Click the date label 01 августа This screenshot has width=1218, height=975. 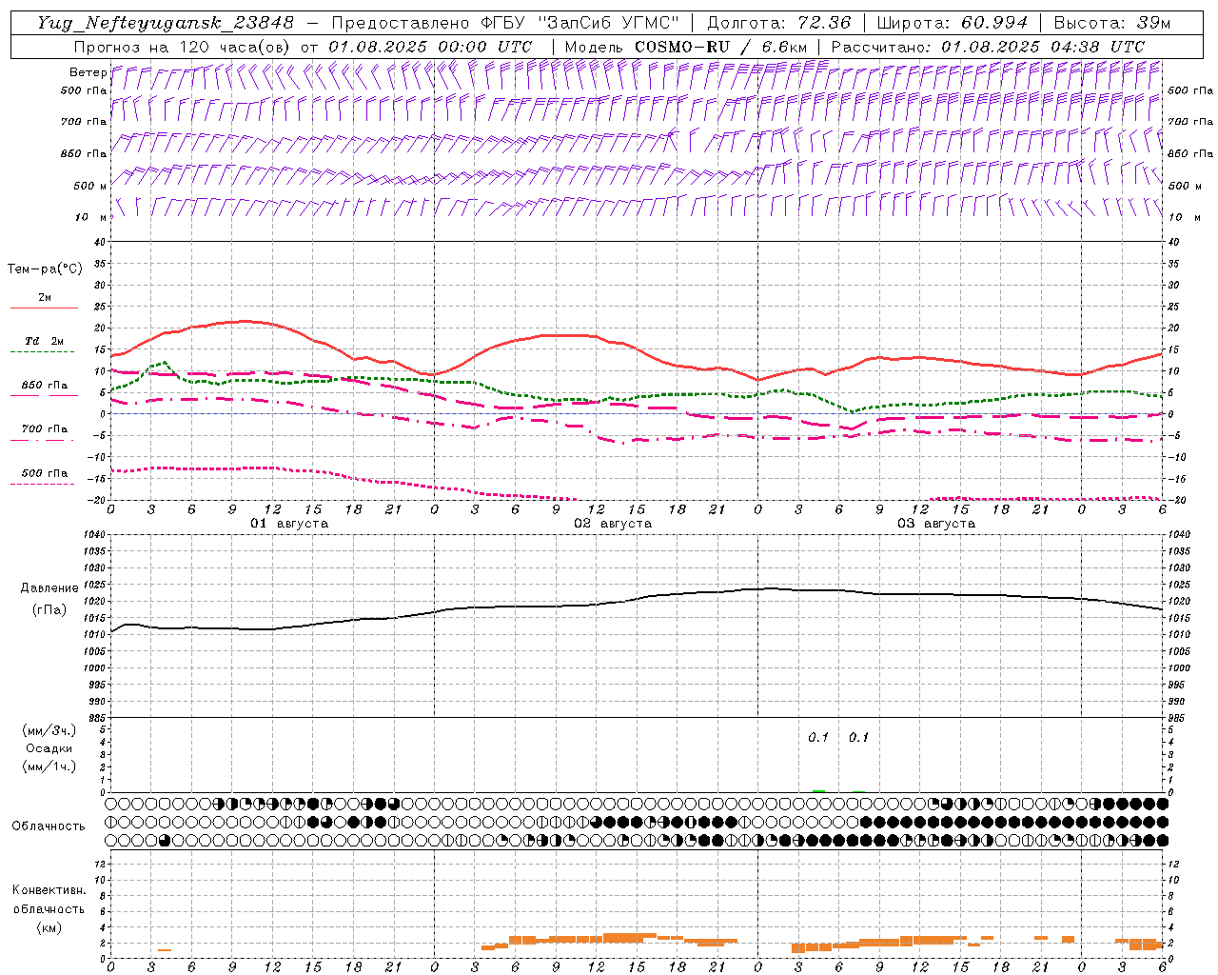click(x=289, y=524)
